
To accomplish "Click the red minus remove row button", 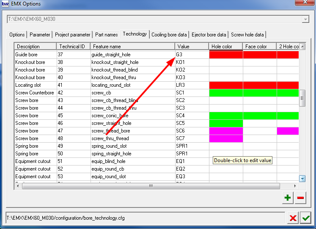I will [300, 198].
